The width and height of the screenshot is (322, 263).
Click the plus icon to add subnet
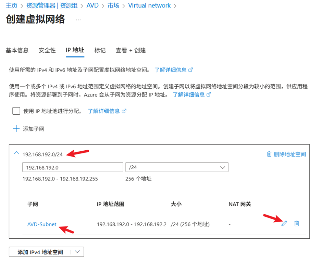click(16, 129)
